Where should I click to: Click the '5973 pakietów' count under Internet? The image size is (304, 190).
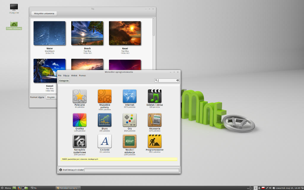(x=129, y=107)
